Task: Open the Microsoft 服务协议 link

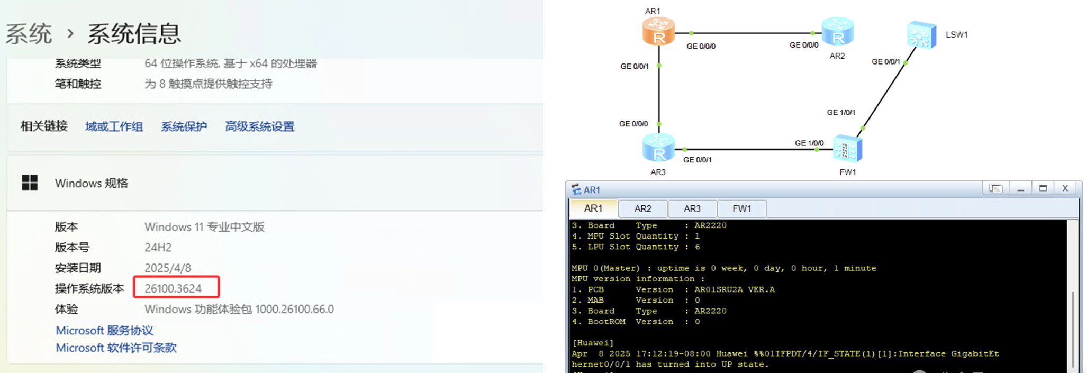Action: point(104,331)
